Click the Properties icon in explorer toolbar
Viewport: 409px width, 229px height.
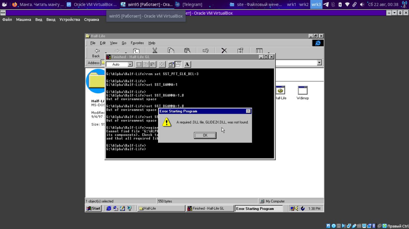point(240,51)
